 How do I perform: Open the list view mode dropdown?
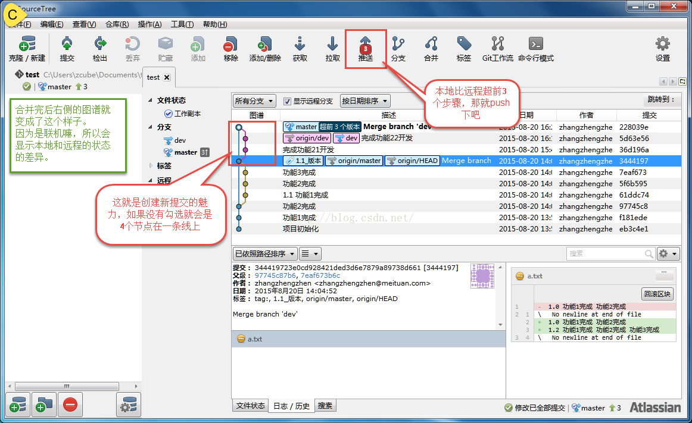tap(310, 253)
